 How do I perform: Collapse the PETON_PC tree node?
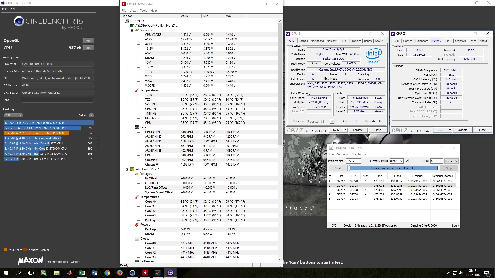[122, 21]
